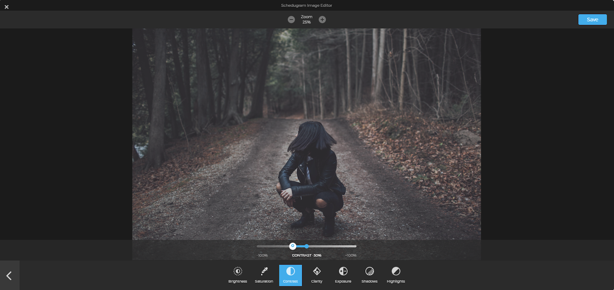The width and height of the screenshot is (614, 290).
Task: Click the blue midpoint on contrast slider
Action: click(307, 246)
